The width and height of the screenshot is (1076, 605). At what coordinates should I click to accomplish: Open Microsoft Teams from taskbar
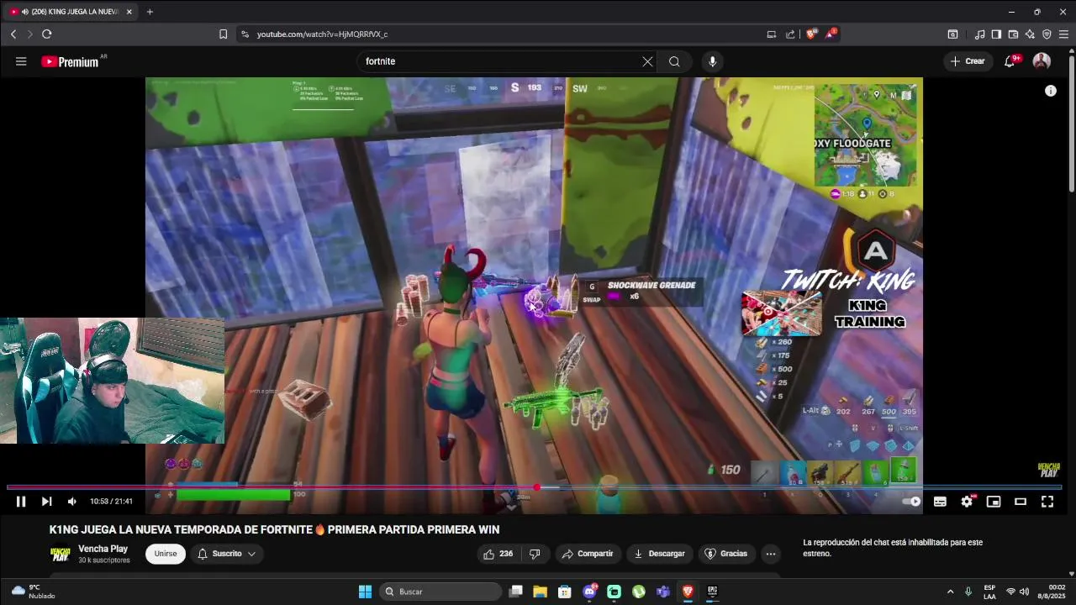[x=663, y=592]
